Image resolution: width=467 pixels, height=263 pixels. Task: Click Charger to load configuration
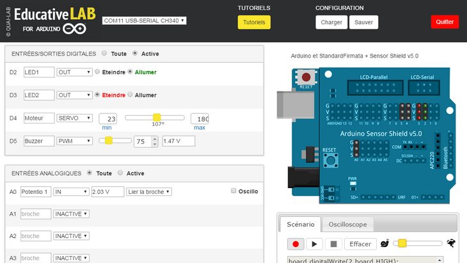(331, 22)
